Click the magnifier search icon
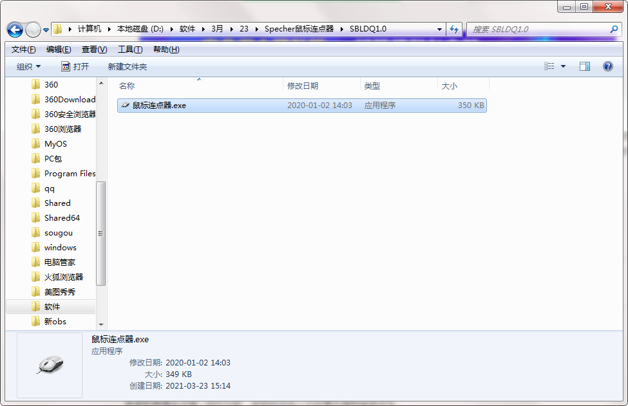This screenshot has width=628, height=406. tap(614, 29)
